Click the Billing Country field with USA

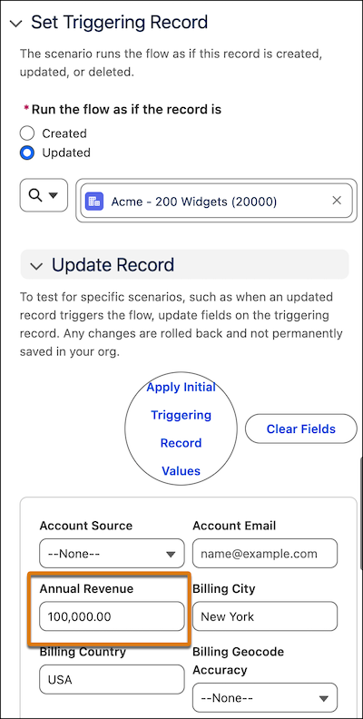(112, 680)
